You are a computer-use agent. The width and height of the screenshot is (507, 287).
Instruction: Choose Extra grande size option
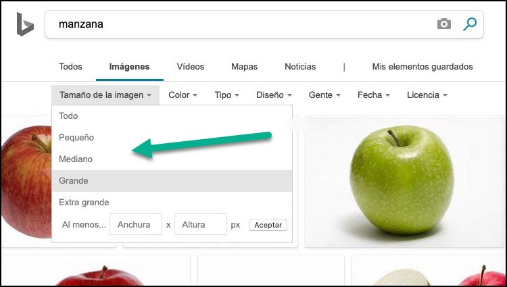click(x=172, y=203)
